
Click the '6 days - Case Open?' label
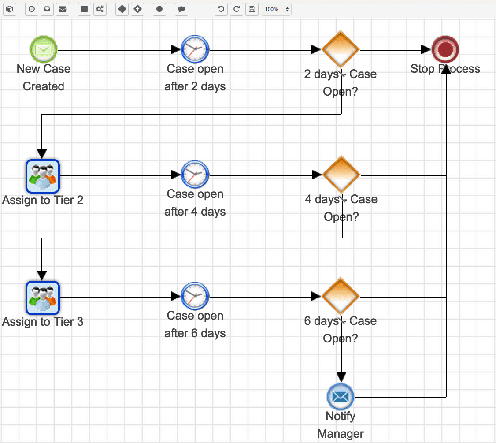(341, 330)
